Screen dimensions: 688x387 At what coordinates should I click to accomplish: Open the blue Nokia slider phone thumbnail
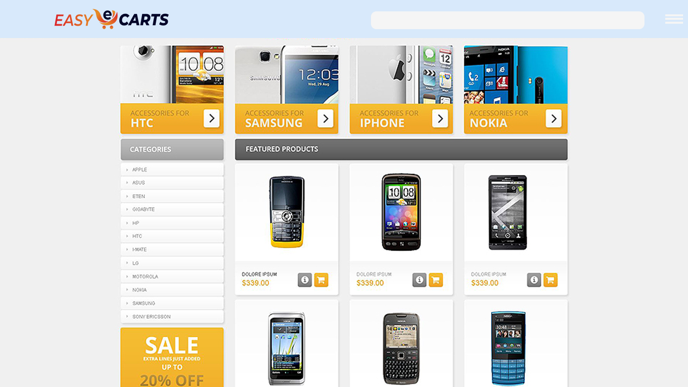[x=508, y=348]
